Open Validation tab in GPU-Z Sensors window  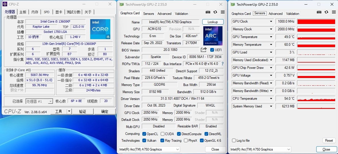[292, 13]
